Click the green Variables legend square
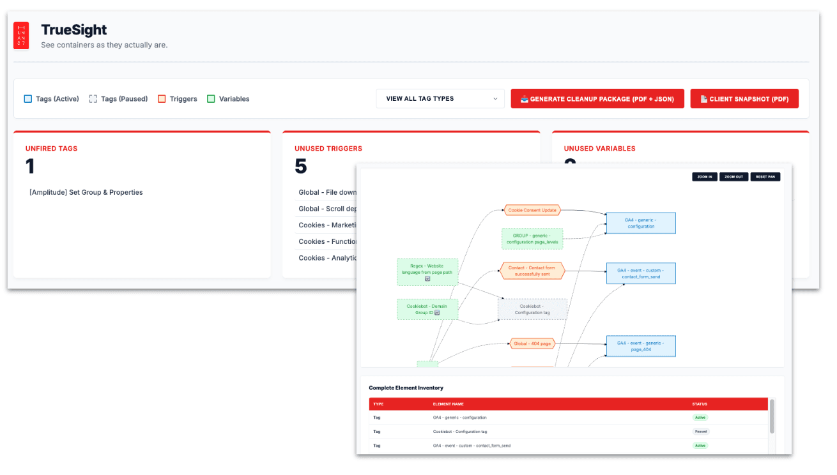 click(x=211, y=99)
